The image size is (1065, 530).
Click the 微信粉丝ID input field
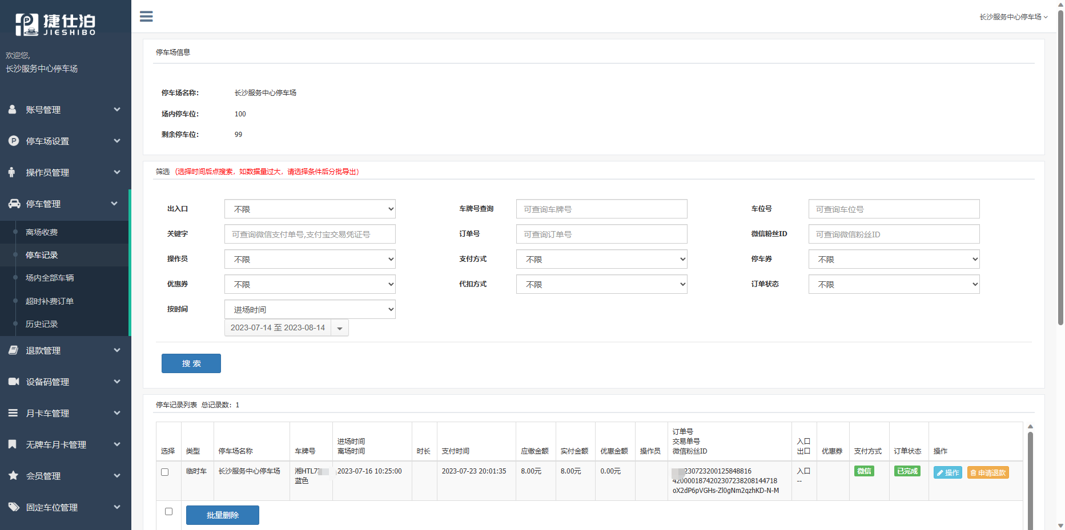click(894, 234)
